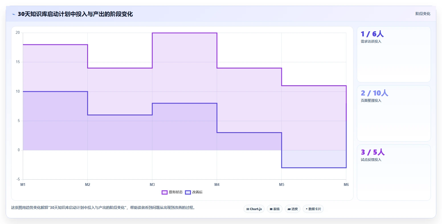Toggle the 改善后 legend swatch

[188, 192]
